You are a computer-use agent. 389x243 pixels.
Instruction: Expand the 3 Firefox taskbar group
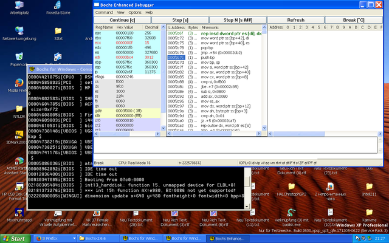(55, 239)
